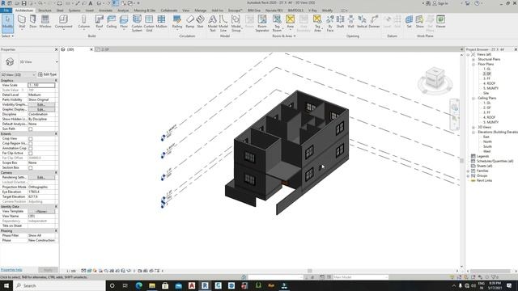518x291 pixels.
Task: Select the Window tool
Action: click(45, 22)
